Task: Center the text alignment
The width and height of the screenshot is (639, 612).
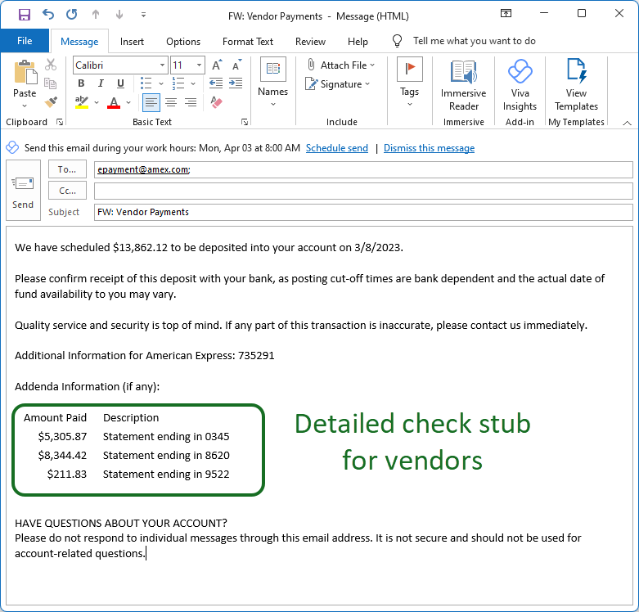Action: tap(171, 102)
